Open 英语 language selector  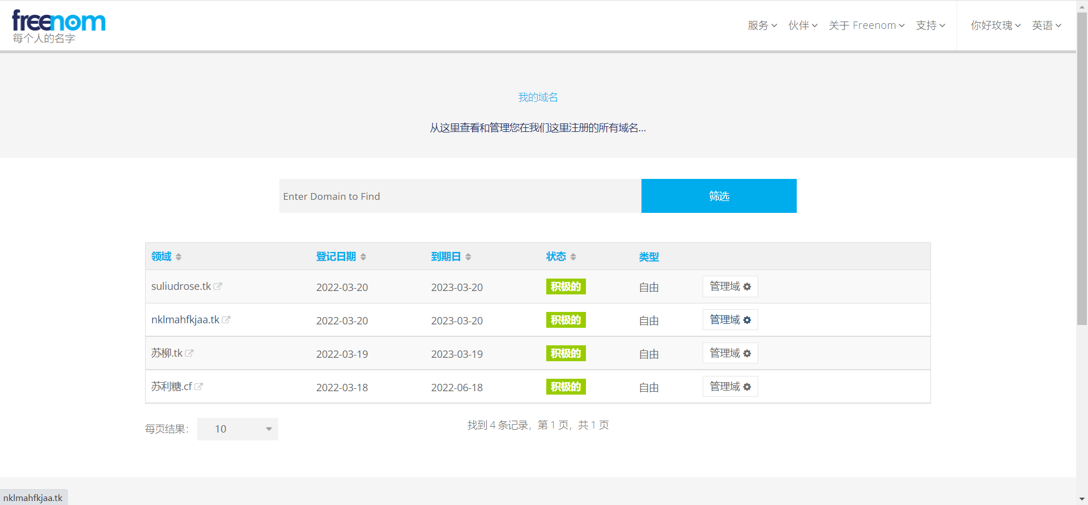[1047, 25]
